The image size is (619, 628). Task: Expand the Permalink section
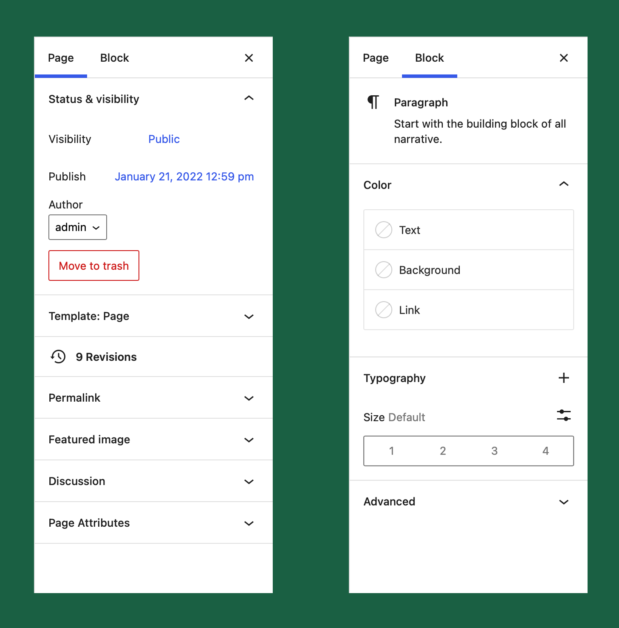(153, 398)
